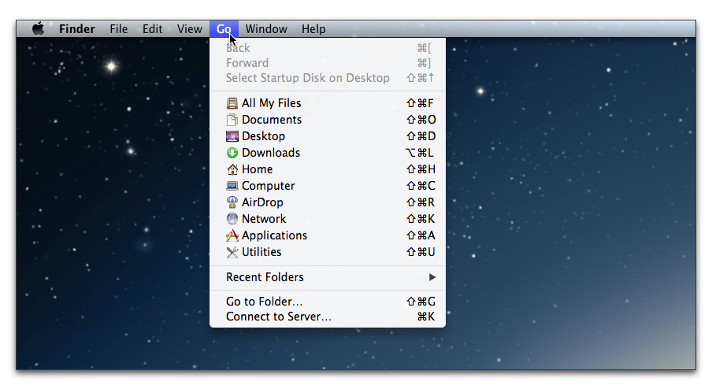Open the Finder application menu
Image resolution: width=712 pixels, height=389 pixels.
tap(76, 29)
